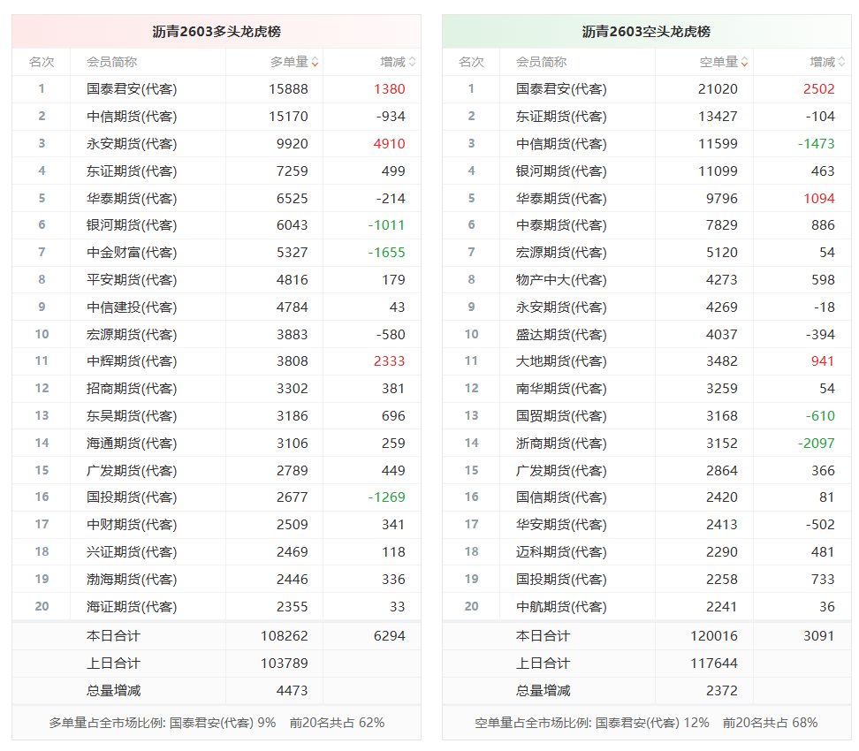
Task: Click 会员简称 header in long table
Action: coord(111,62)
